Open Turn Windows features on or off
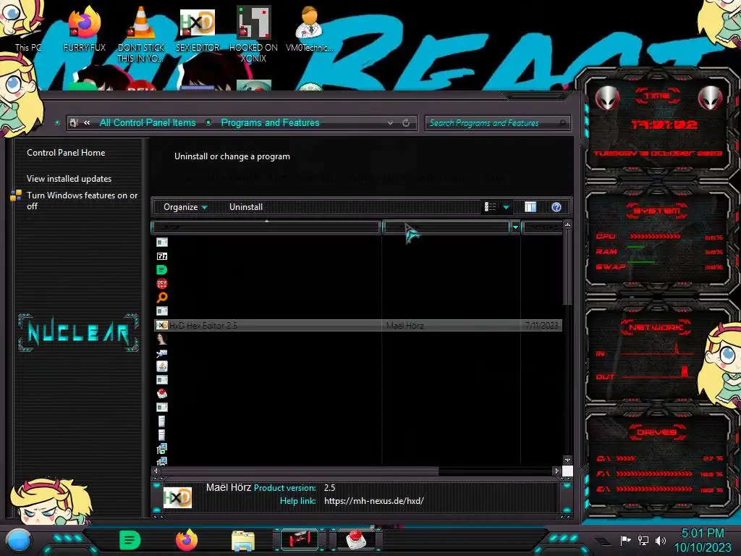The image size is (741, 556). click(x=82, y=201)
